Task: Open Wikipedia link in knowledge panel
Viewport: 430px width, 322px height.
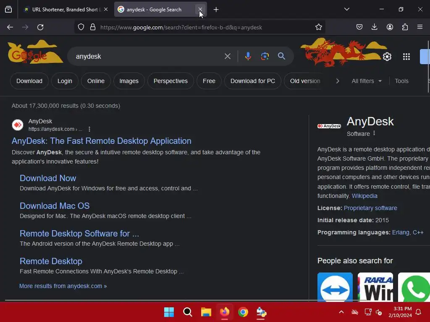Action: [x=364, y=196]
